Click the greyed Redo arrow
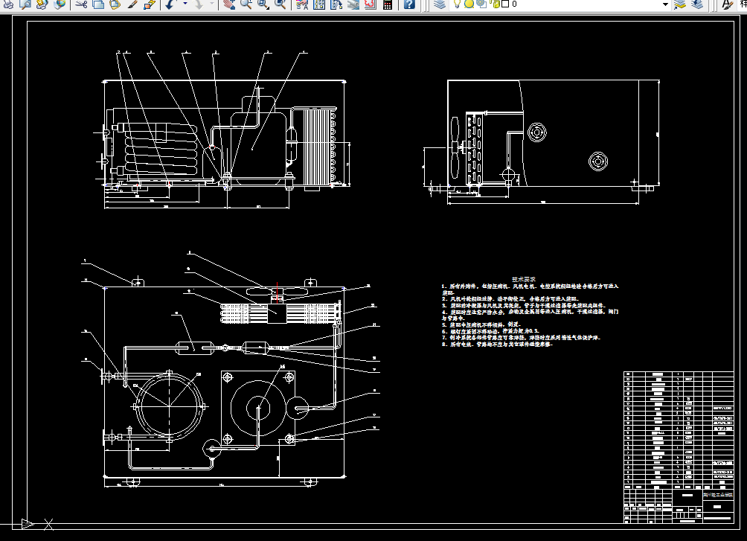The width and height of the screenshot is (747, 541). point(199,4)
